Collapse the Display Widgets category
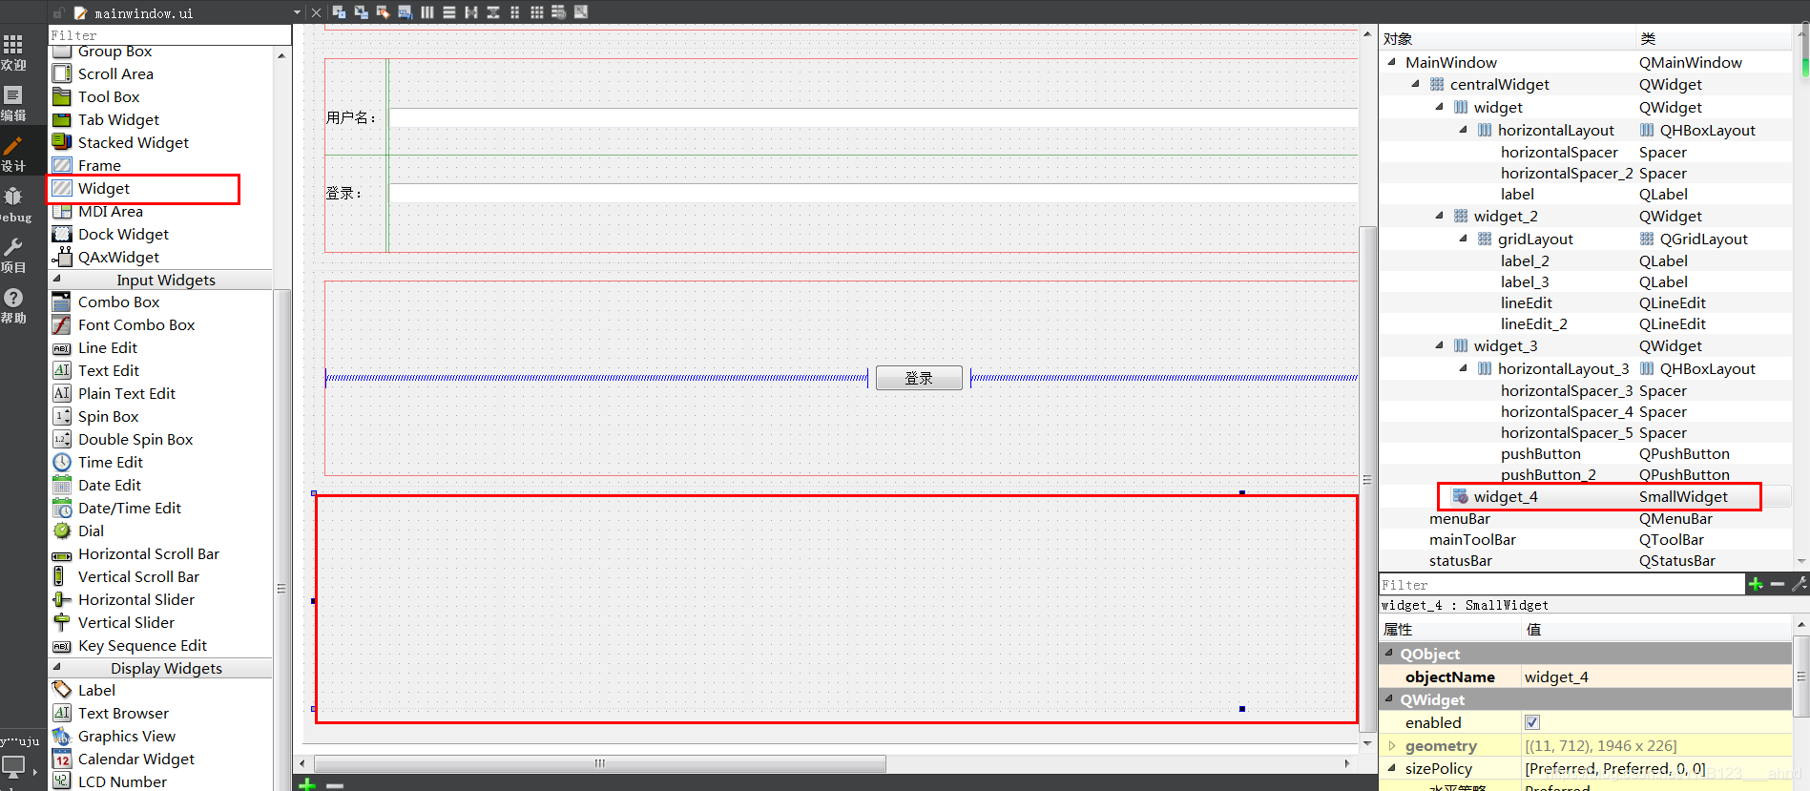The width and height of the screenshot is (1810, 791). tap(57, 668)
